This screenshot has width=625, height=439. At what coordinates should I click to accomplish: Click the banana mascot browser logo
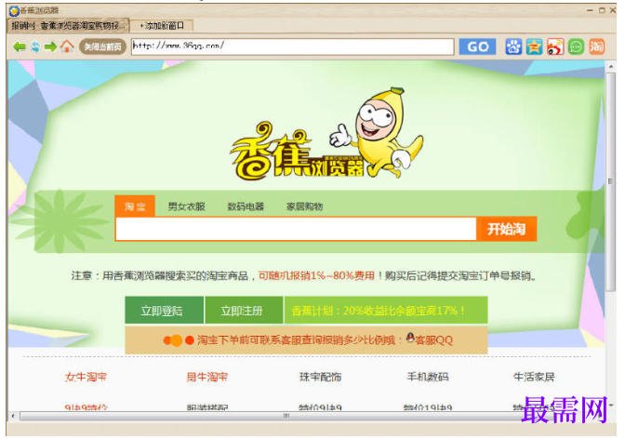[x=326, y=134]
